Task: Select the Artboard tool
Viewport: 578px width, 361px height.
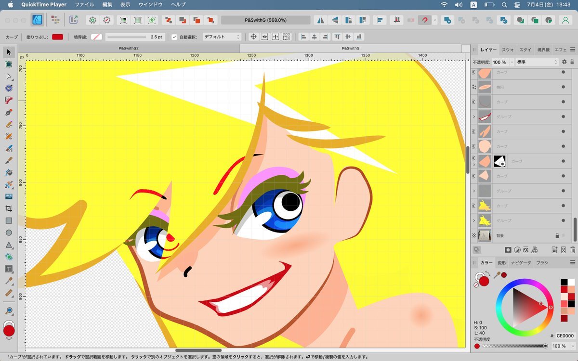Action: tap(9, 64)
